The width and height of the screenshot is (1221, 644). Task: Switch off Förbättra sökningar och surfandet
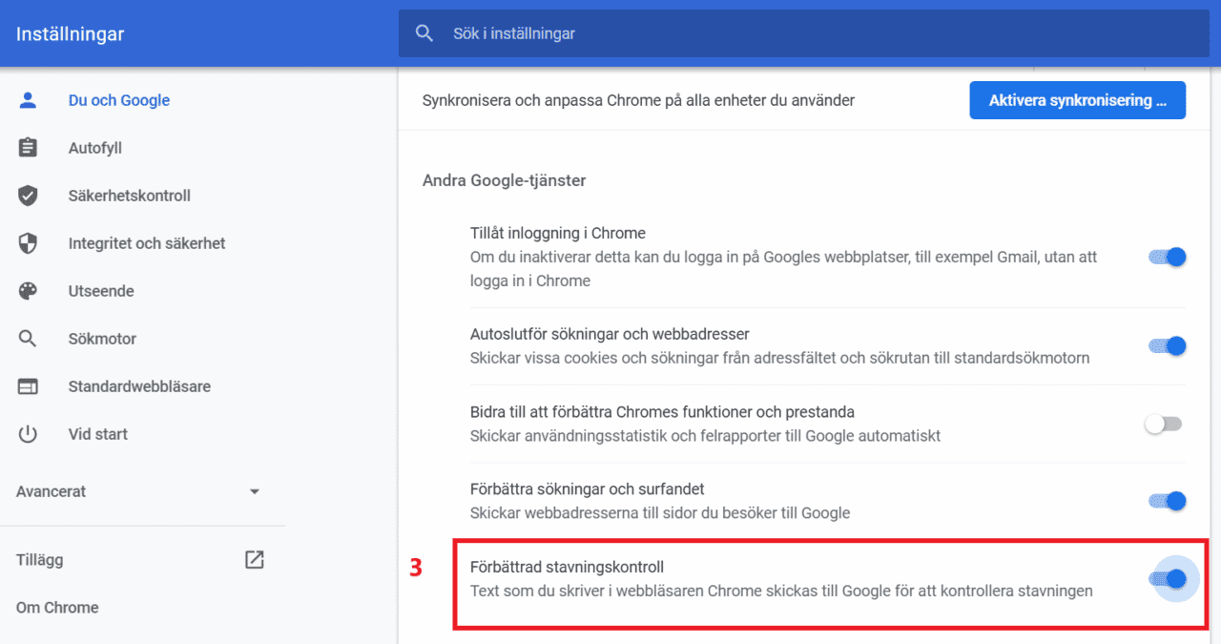coord(1167,501)
